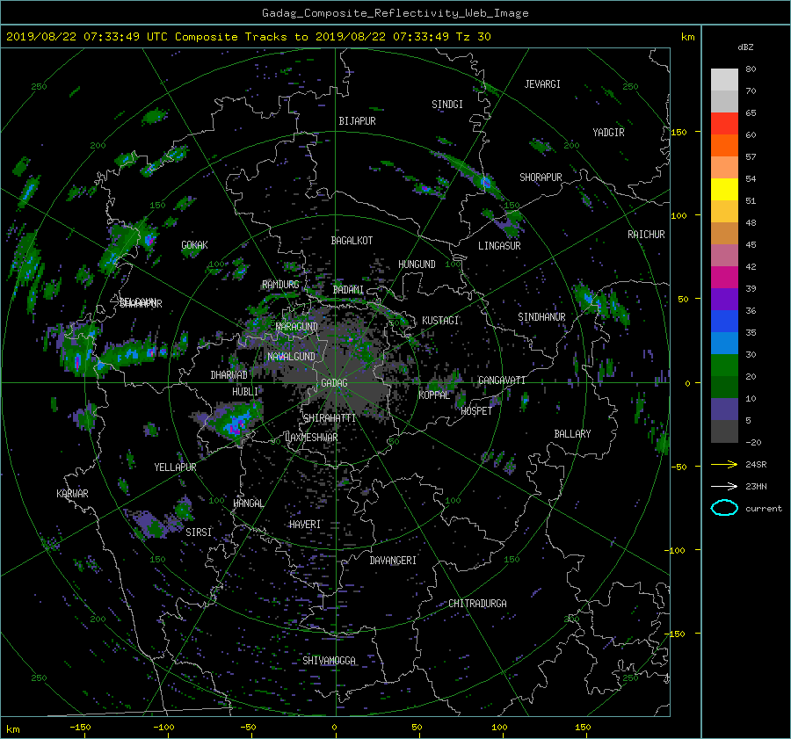The image size is (791, 739).
Task: Click the RAICHUR city label
Action: click(646, 235)
